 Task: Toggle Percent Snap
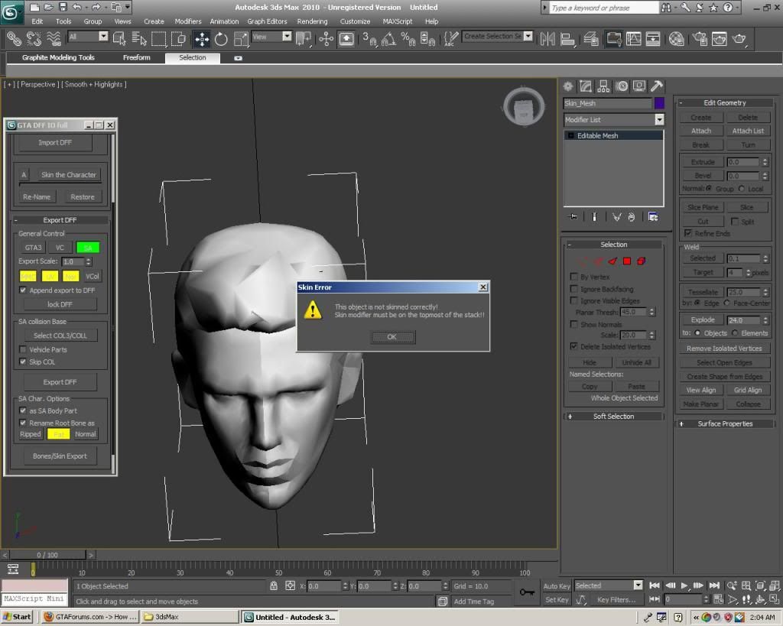click(x=408, y=39)
